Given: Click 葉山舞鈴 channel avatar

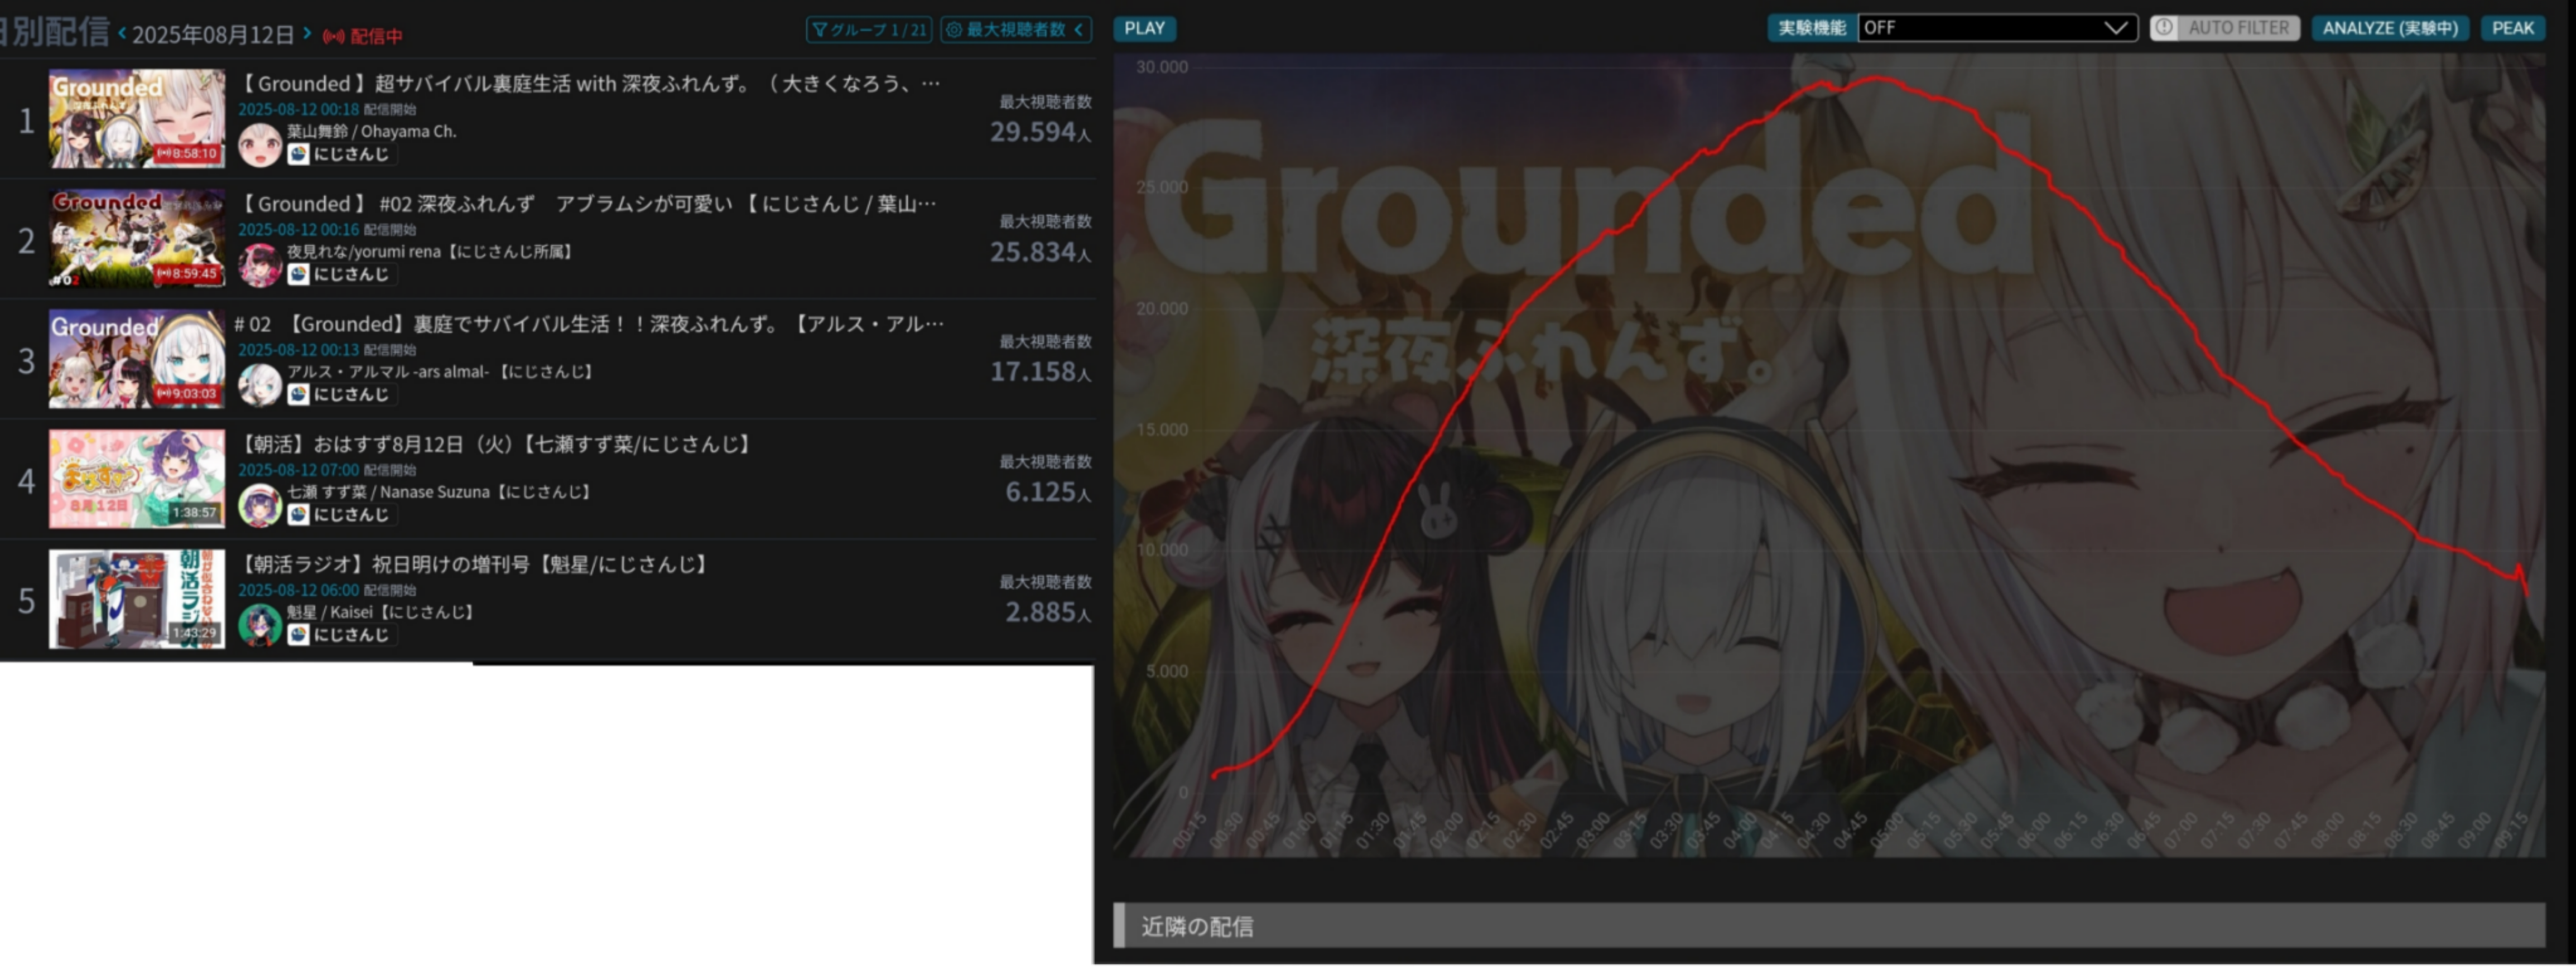Looking at the screenshot, I should point(260,144).
